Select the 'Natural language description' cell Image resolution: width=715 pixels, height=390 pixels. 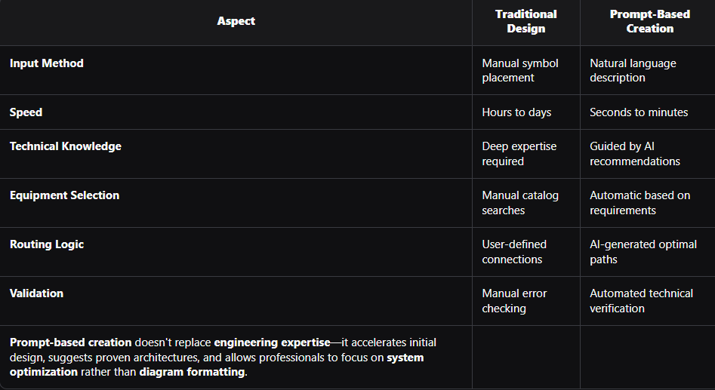[x=633, y=70]
